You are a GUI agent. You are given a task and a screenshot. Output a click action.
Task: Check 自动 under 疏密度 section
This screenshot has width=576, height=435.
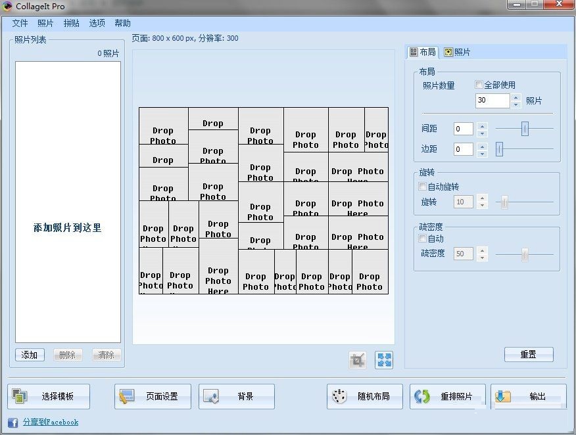(x=422, y=240)
